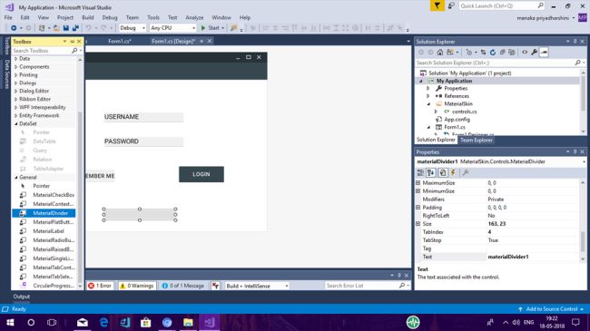Open the Project menu
The image size is (590, 331).
pyautogui.click(x=65, y=17)
